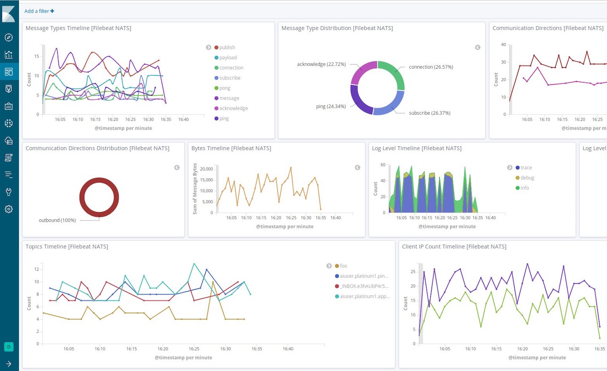Select the trace entry in Log Level legend
The width and height of the screenshot is (607, 371).
(x=526, y=167)
